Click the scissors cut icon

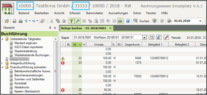pos(52,21)
